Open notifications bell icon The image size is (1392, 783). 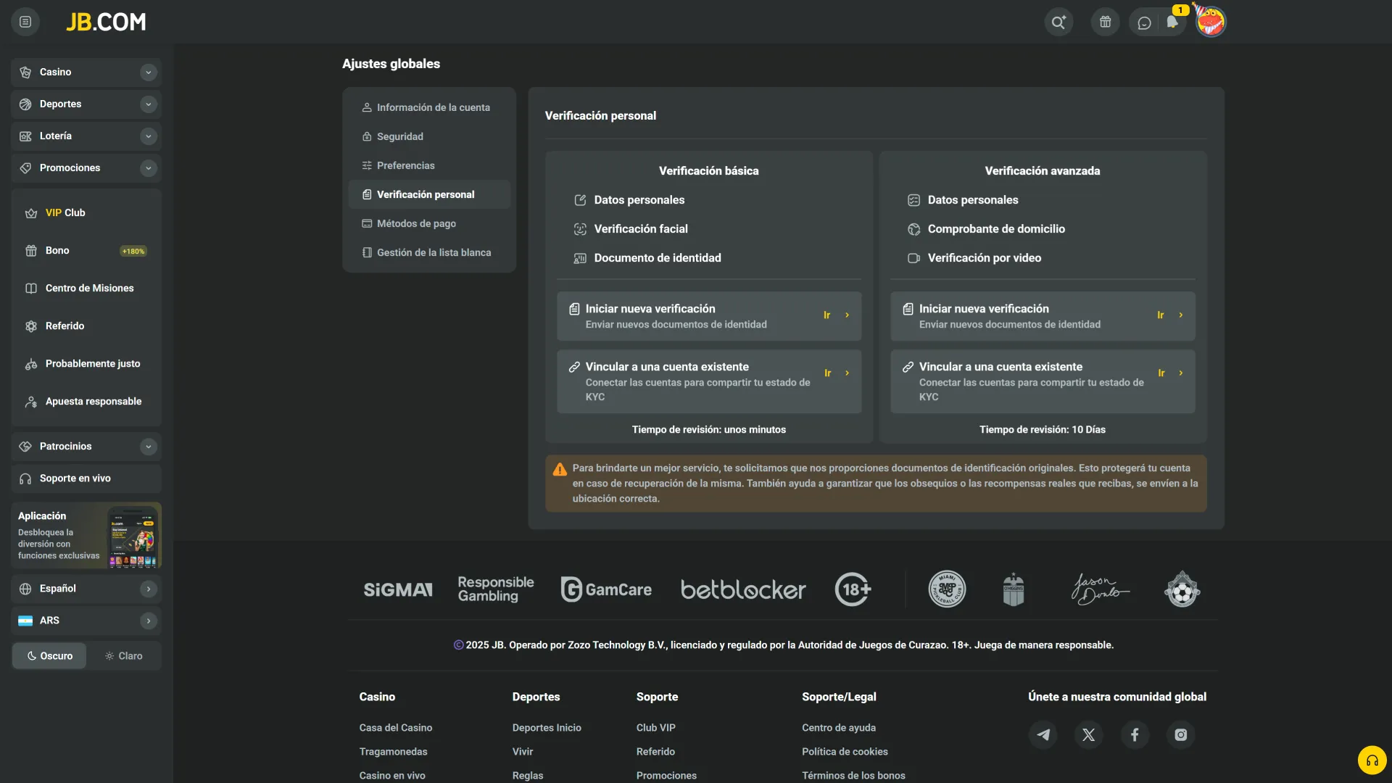1172,22
